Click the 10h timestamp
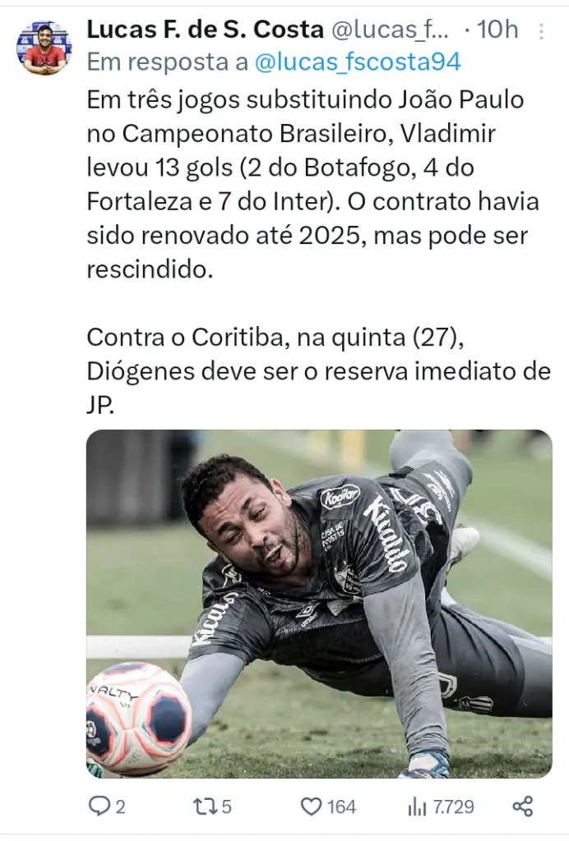Image resolution: width=569 pixels, height=841 pixels. 497,30
